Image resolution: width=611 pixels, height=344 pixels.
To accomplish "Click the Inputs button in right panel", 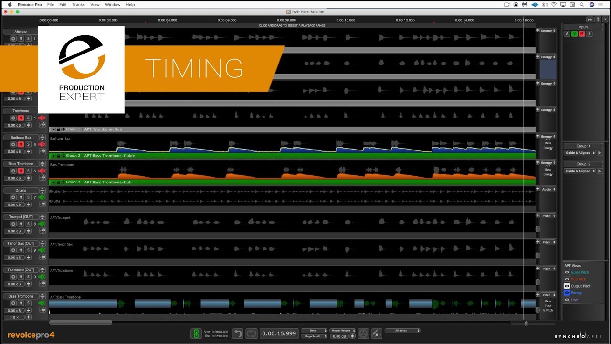I will pos(583,27).
